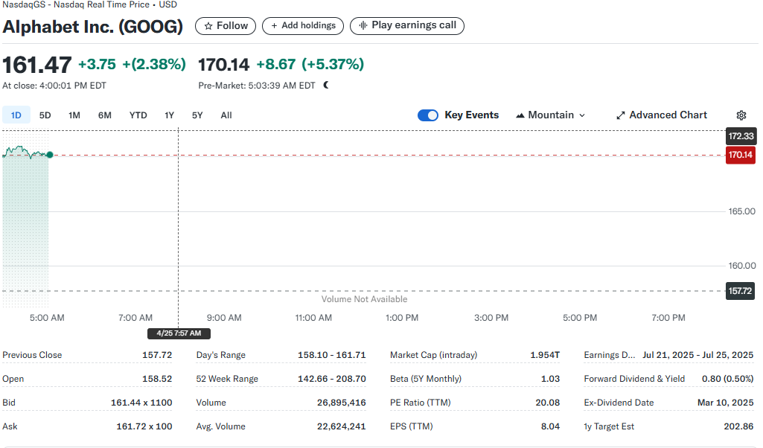Viewport: 763px width, 448px height.
Task: Click the 170.14 red price label
Action: coord(740,156)
